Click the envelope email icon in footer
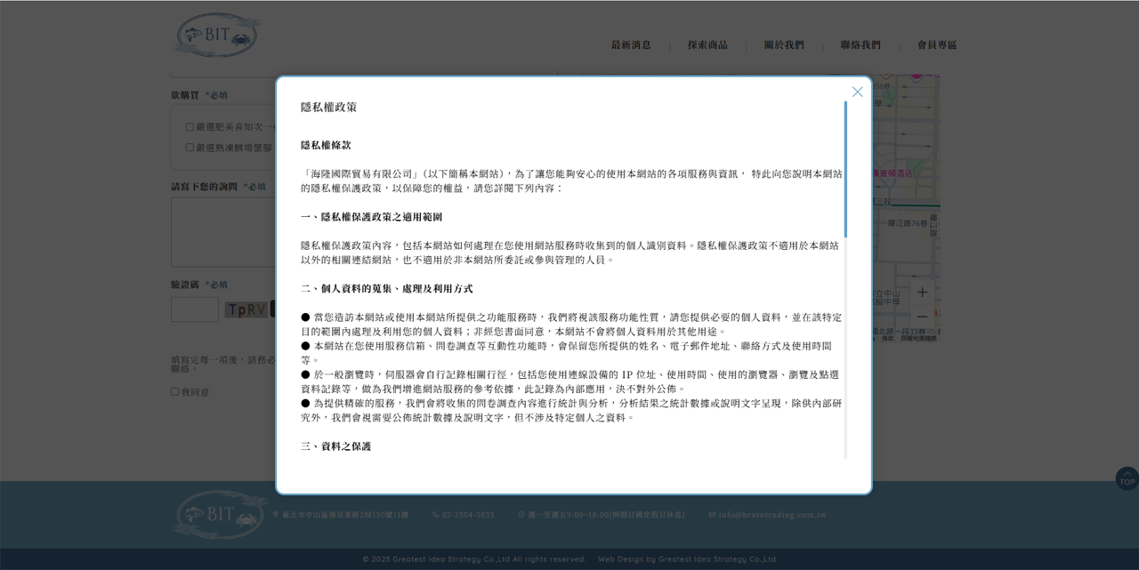Image resolution: width=1139 pixels, height=570 pixels. pyautogui.click(x=713, y=515)
